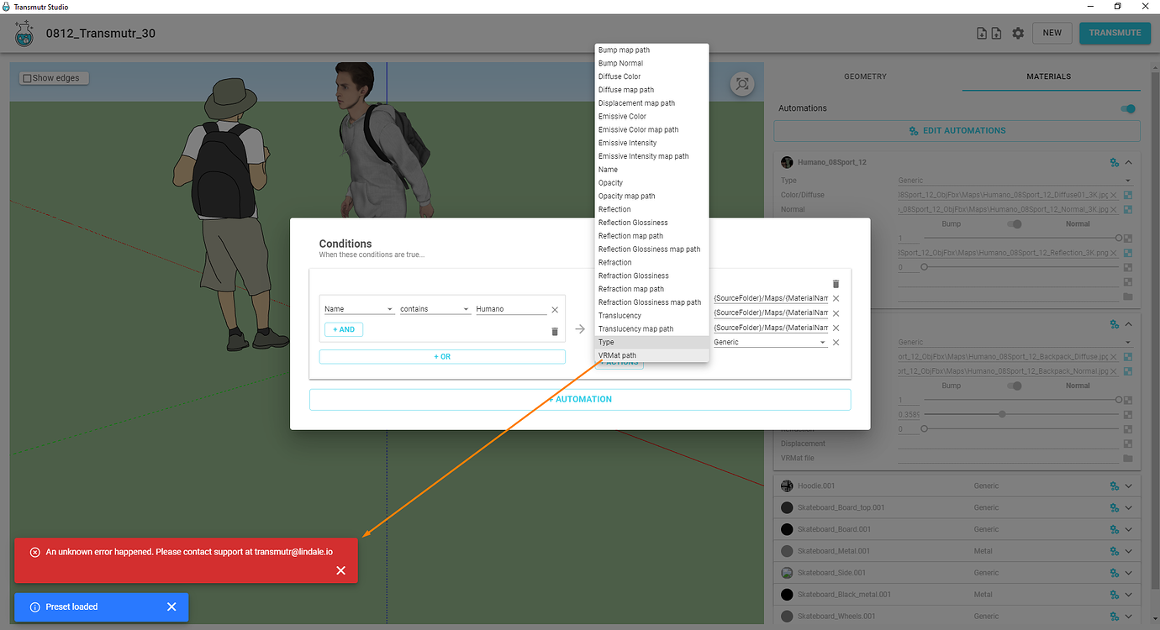The image size is (1160, 630).
Task: Clear the Humano_08Sport_12 Normal map path
Action: coord(1114,210)
